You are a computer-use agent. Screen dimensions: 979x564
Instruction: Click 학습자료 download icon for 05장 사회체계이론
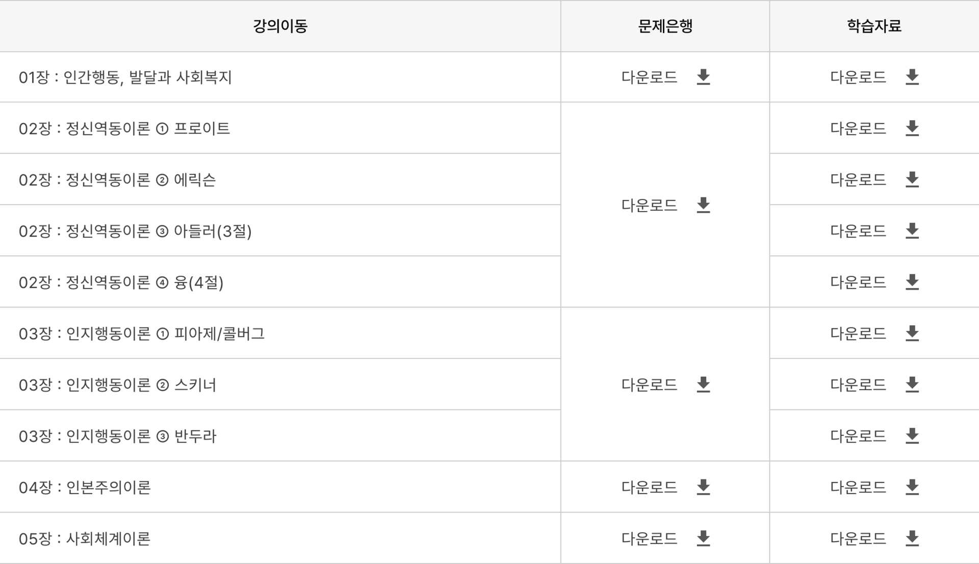tap(912, 539)
